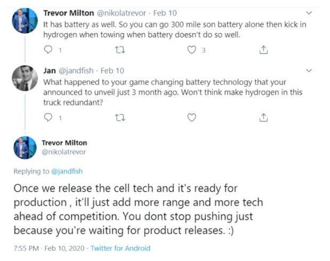Open Jan's profile name link
The image size is (330, 261).
(49, 70)
